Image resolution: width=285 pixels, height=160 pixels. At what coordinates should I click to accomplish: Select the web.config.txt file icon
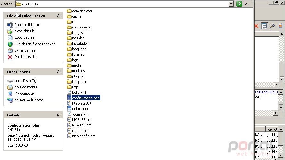[69, 136]
